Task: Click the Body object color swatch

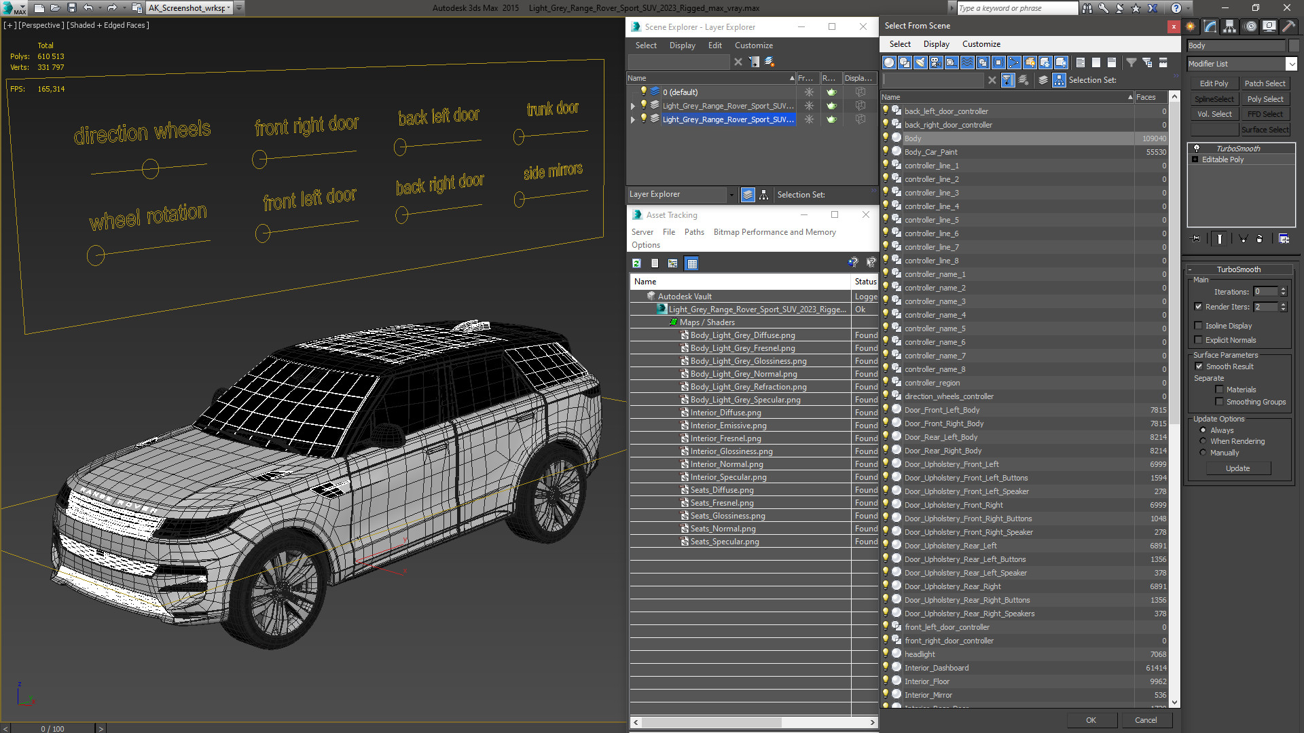Action: tap(1294, 45)
